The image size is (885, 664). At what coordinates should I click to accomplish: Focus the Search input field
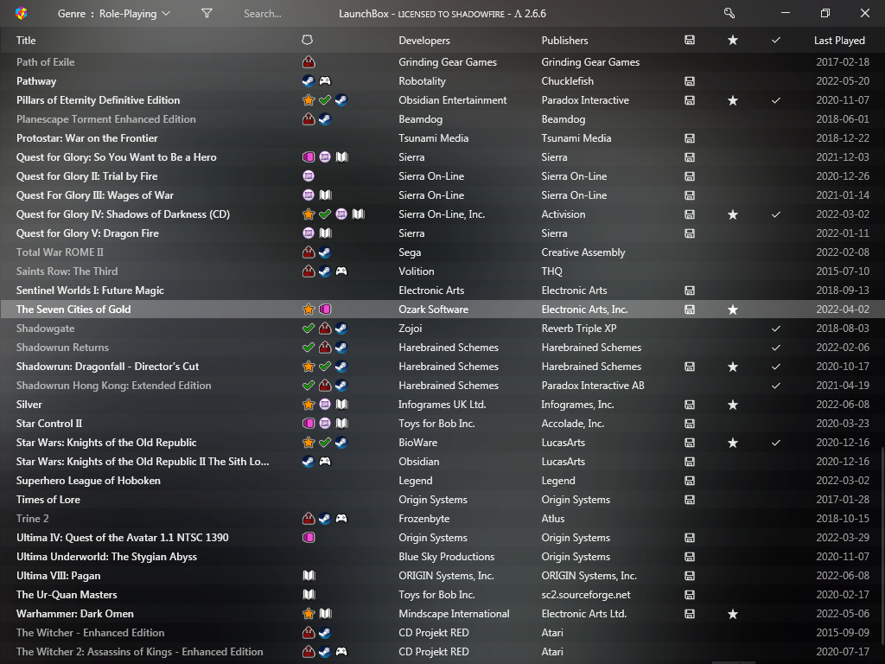263,14
